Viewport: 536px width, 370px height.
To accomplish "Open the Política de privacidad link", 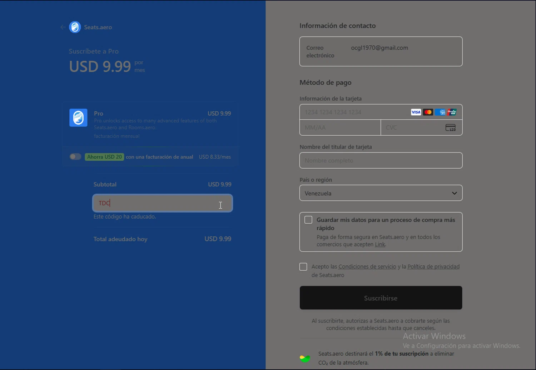I will [433, 266].
